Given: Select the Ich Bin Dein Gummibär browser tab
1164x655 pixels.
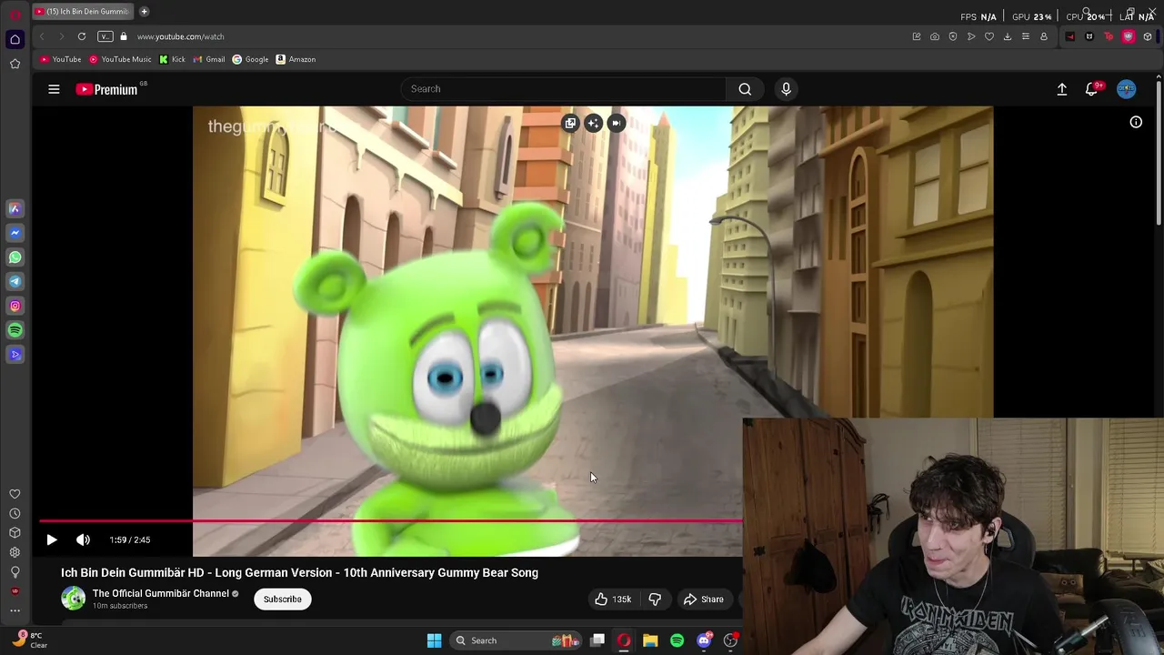Looking at the screenshot, I should click(82, 12).
